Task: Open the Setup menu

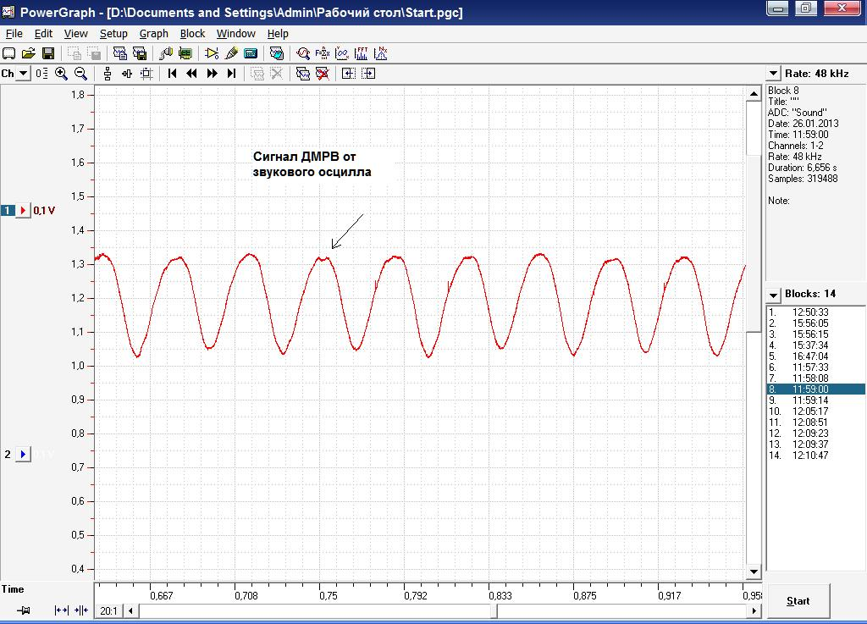Action: (113, 34)
